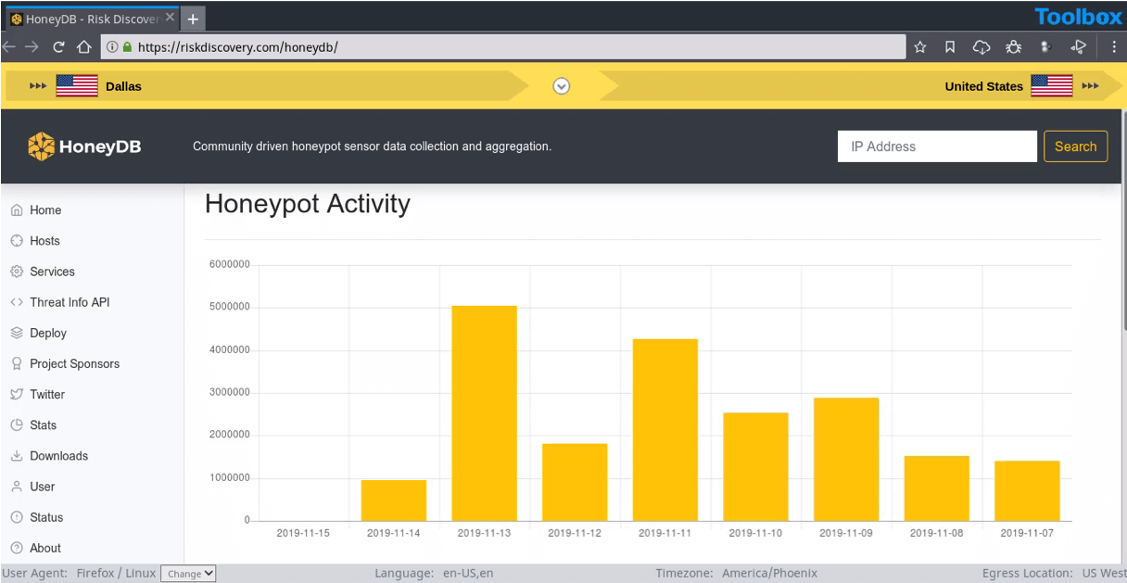Click the HoneyDB logo

pos(84,146)
